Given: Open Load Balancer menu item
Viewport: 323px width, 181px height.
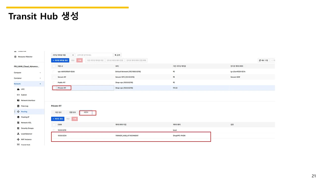Looking at the screenshot, I should click(x=26, y=134).
